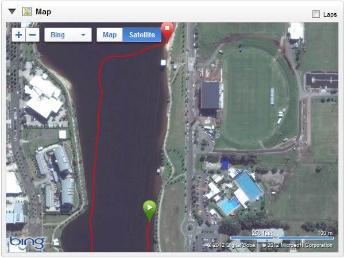Click the 100 m scale label

325,233
